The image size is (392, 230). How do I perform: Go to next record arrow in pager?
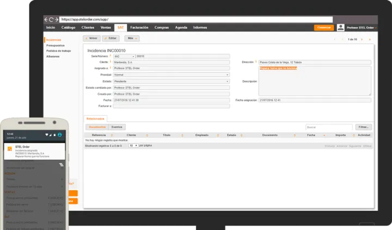[363, 39]
